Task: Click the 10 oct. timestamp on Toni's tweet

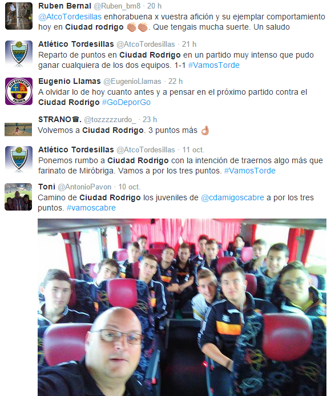Action: tap(130, 187)
